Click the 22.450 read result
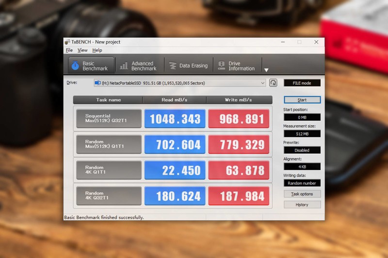The height and width of the screenshot is (258, 388). coord(175,170)
